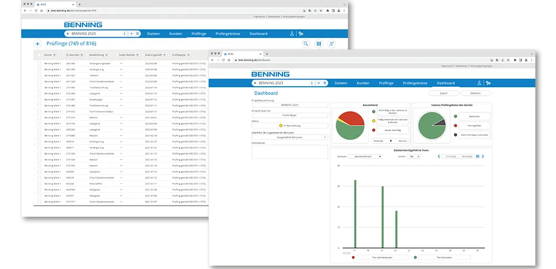The width and height of the screenshot is (556, 269).
Task: Reload page in Dashboard browser window
Action: [x=223, y=60]
